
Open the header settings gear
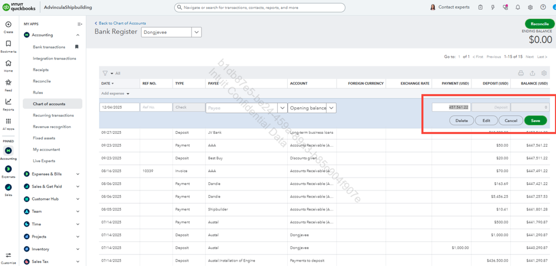click(530, 7)
